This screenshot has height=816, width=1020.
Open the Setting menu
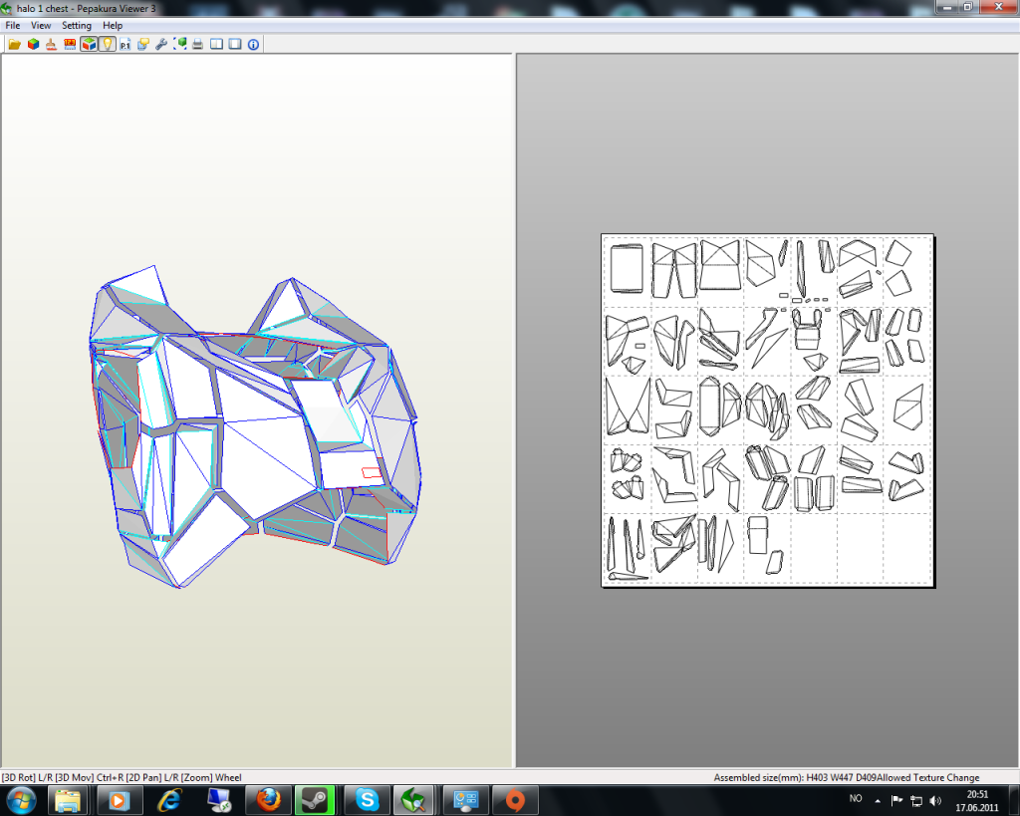coord(76,25)
